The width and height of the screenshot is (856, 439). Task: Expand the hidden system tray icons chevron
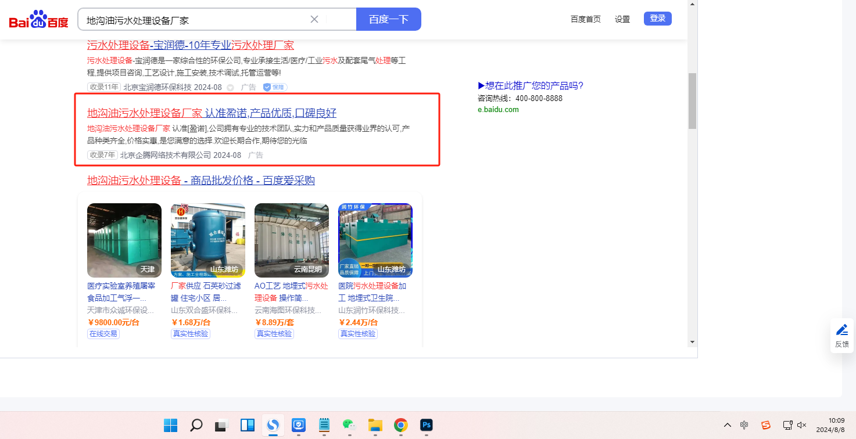(727, 425)
